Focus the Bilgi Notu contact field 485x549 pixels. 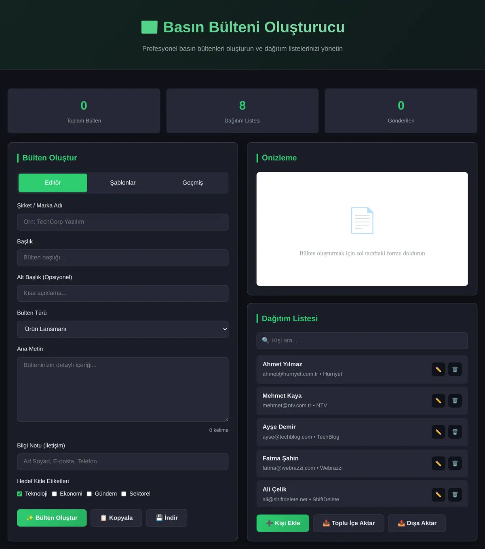122,462
